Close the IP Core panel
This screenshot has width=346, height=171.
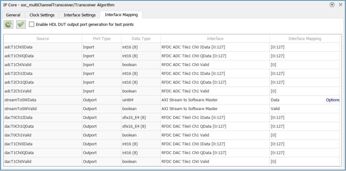tap(341, 5)
